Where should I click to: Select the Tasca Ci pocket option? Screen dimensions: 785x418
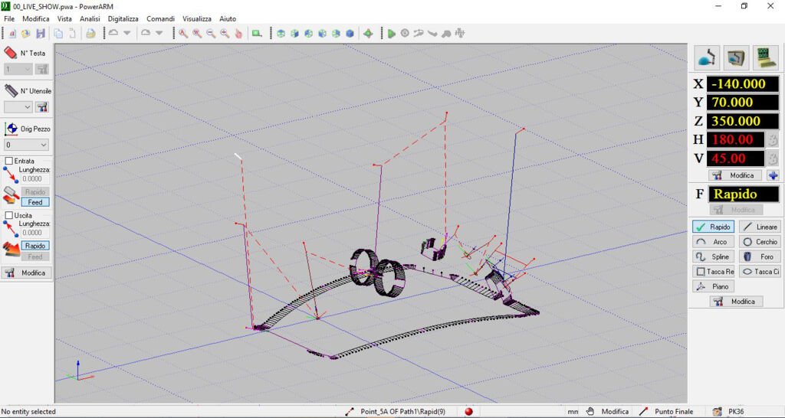759,272
